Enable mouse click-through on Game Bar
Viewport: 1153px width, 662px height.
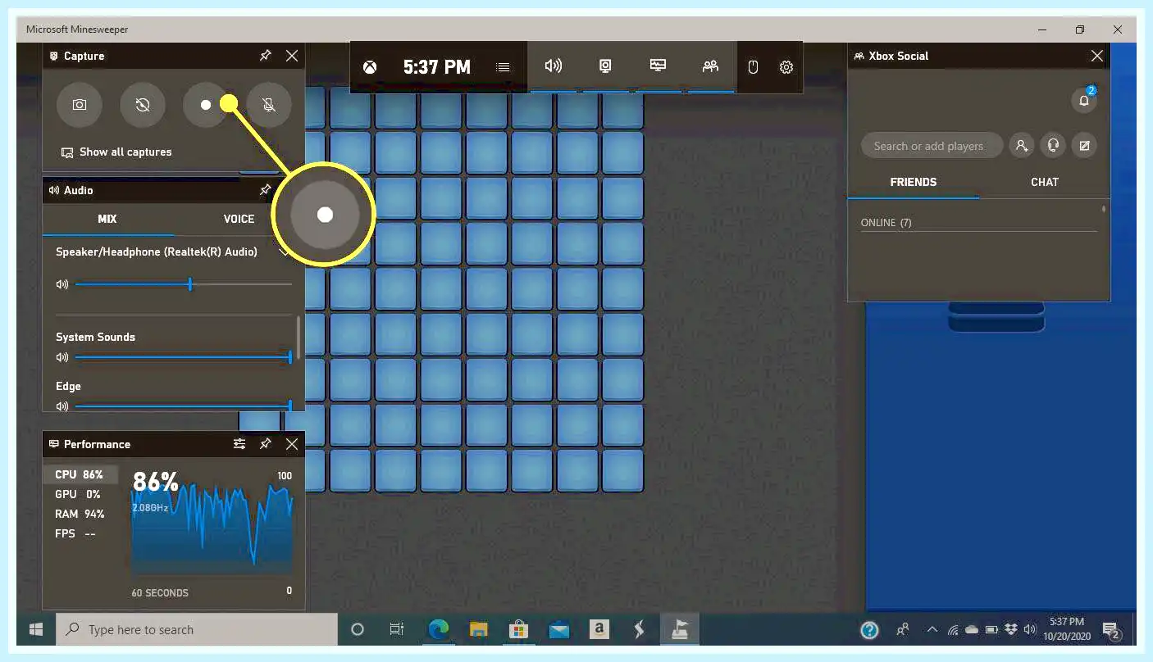point(753,67)
